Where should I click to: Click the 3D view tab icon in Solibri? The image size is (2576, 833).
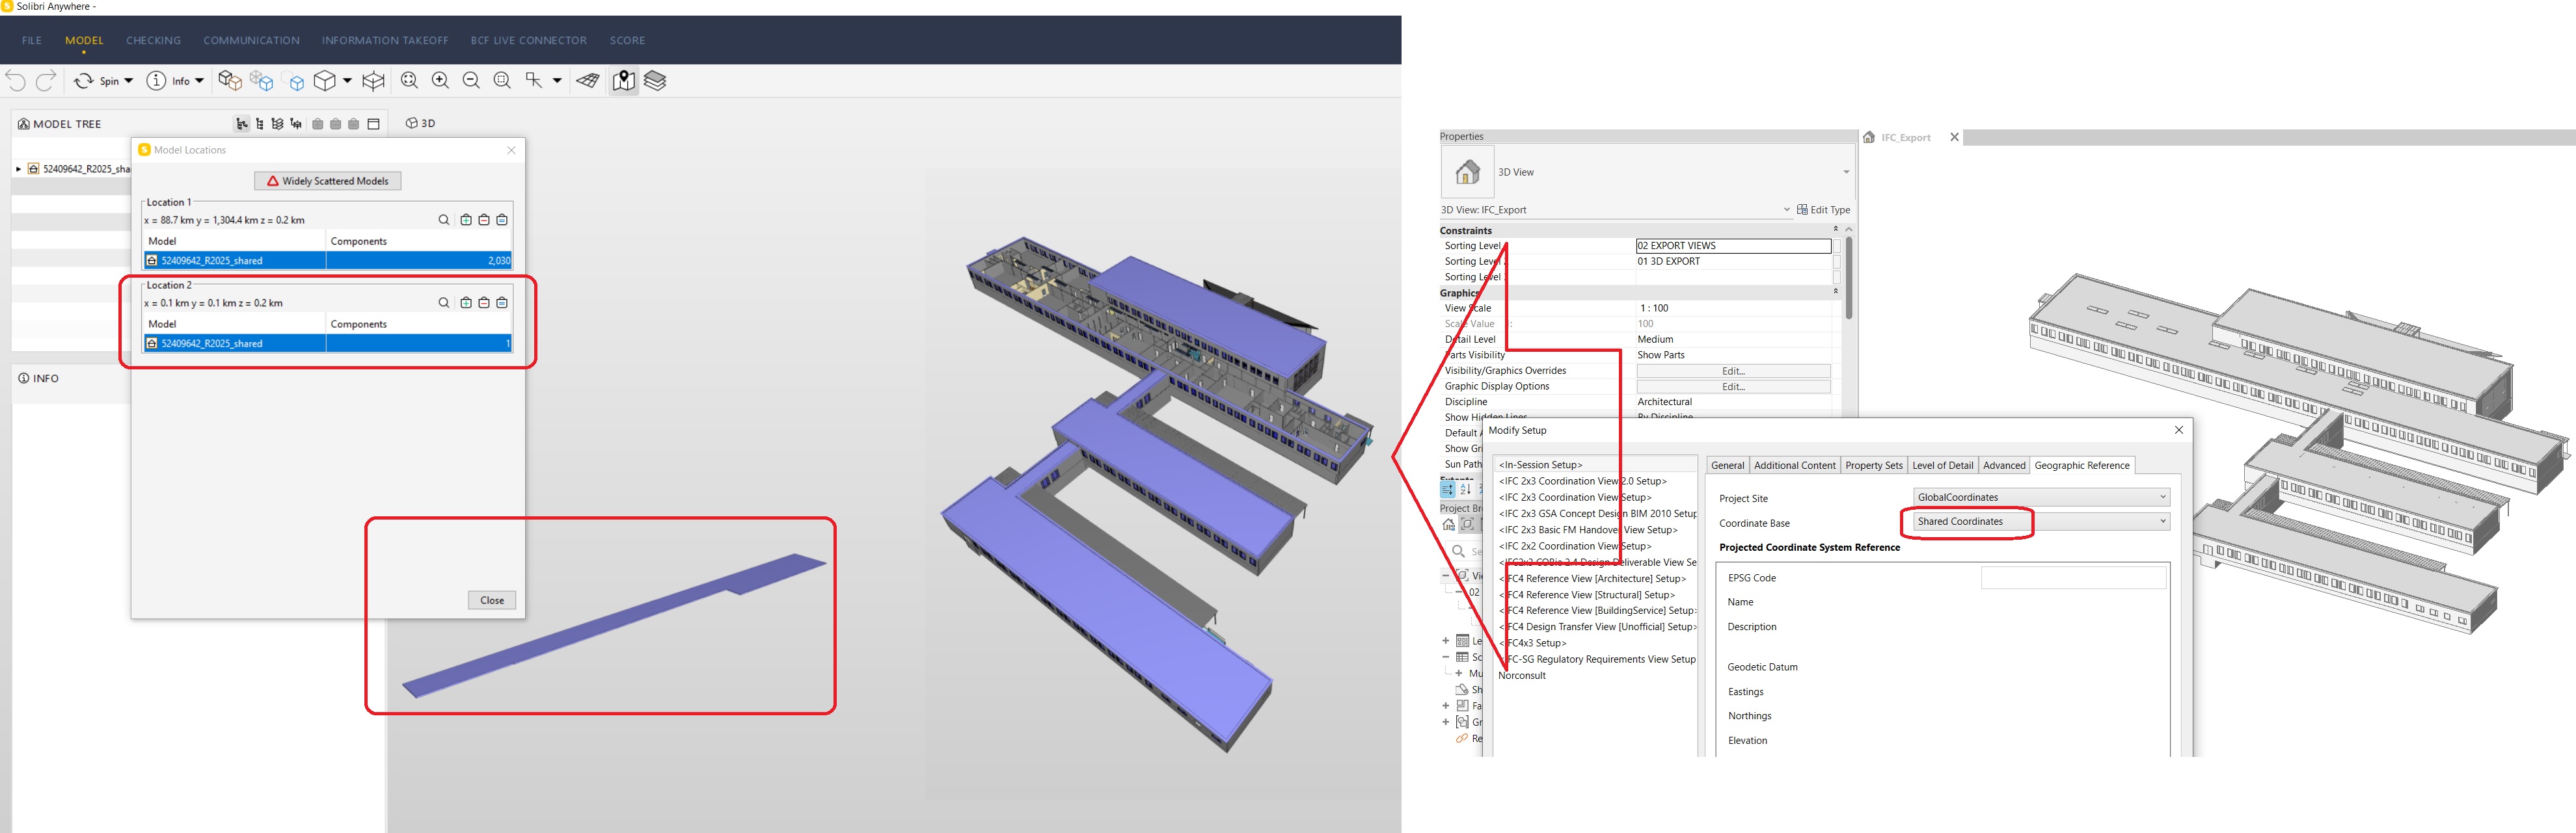(412, 123)
